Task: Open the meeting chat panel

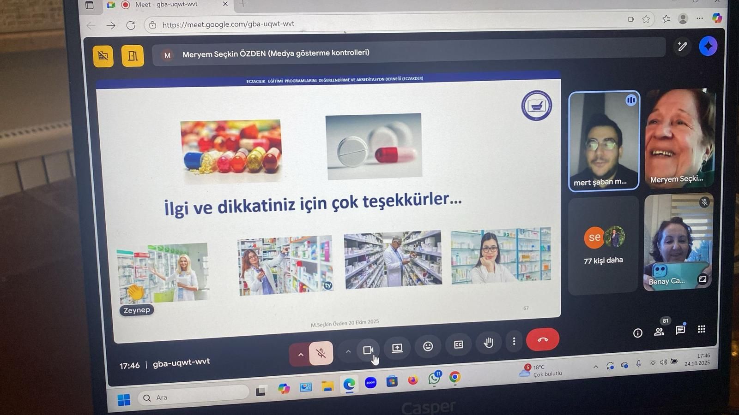Action: 680,330
